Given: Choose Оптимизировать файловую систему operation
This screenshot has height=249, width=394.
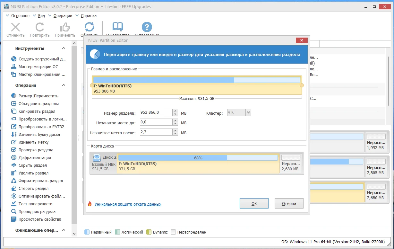Looking at the screenshot, I should (38, 196).
